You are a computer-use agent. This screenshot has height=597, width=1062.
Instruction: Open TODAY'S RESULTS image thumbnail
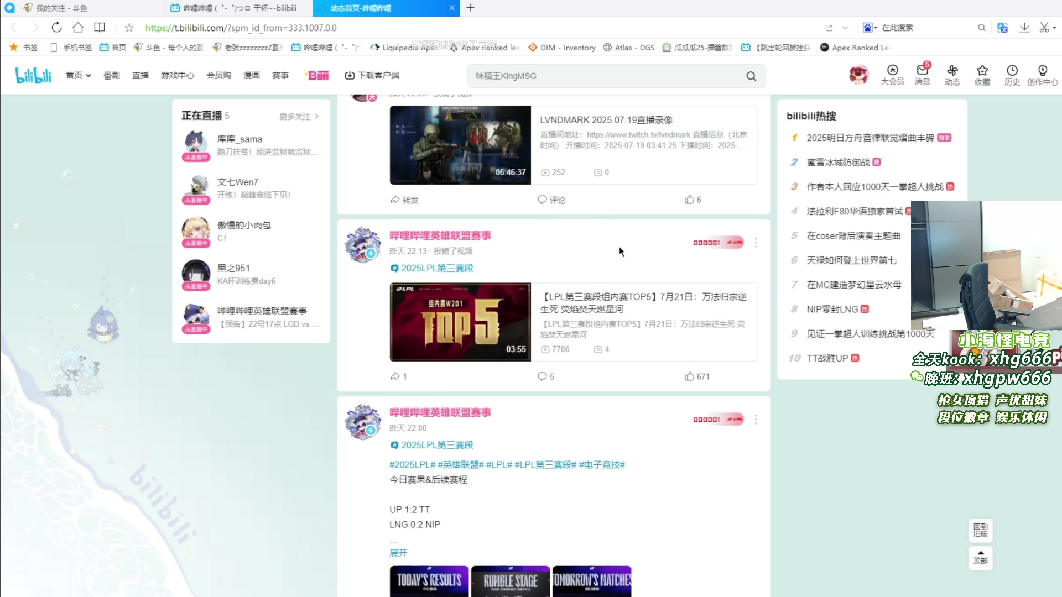(x=429, y=581)
